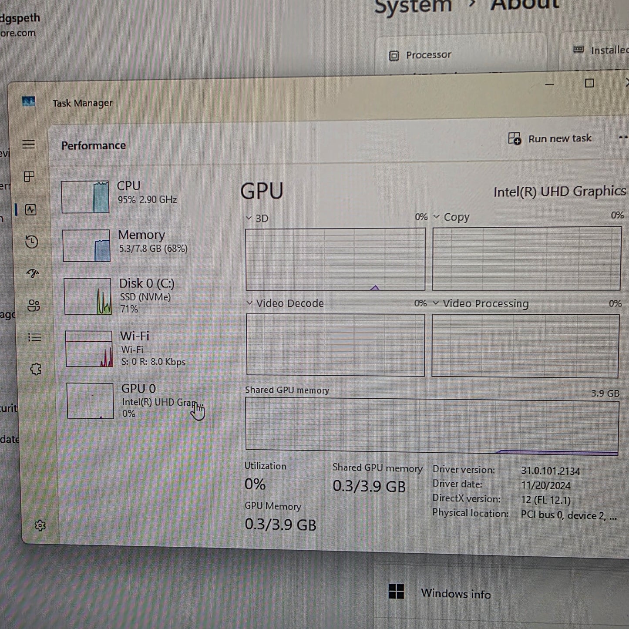Viewport: 629px width, 629px height.
Task: Click the Task Manager app icon in title bar
Action: [x=29, y=101]
